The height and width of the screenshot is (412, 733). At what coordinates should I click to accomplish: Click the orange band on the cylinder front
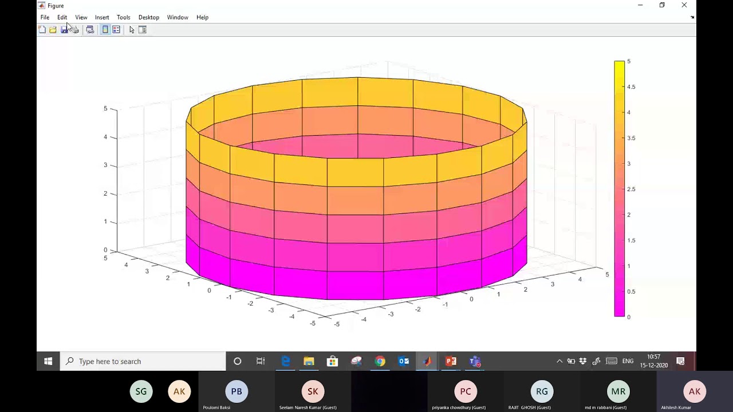tap(355, 200)
